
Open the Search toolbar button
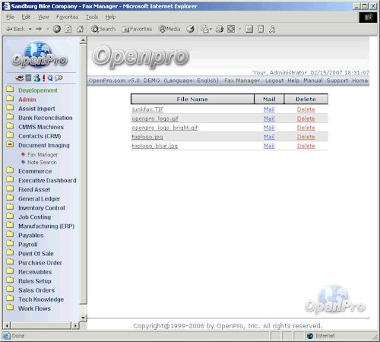tap(103, 29)
